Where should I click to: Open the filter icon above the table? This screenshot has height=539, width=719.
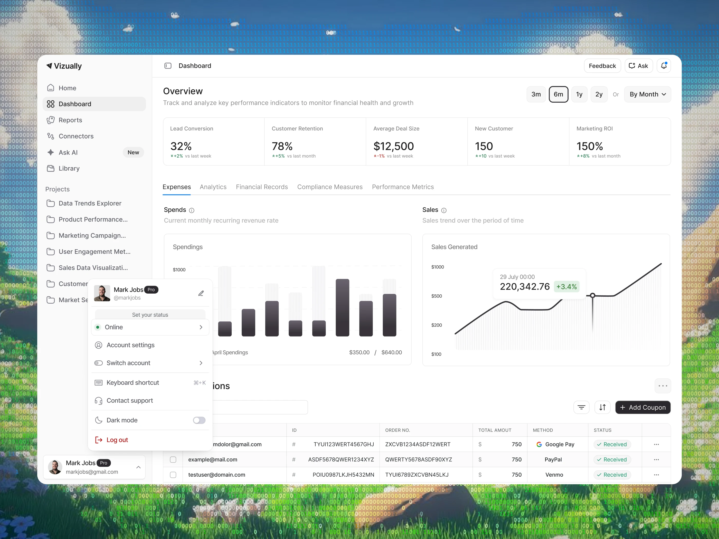click(581, 407)
